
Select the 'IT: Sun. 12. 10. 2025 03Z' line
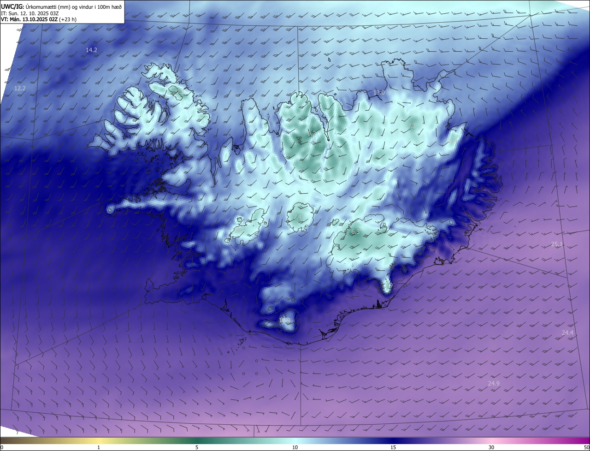coord(29,13)
